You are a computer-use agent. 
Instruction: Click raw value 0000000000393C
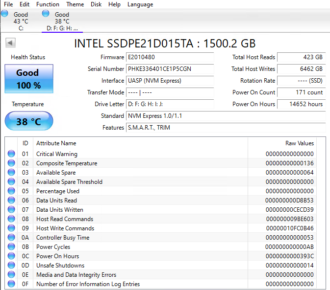coord(290,256)
